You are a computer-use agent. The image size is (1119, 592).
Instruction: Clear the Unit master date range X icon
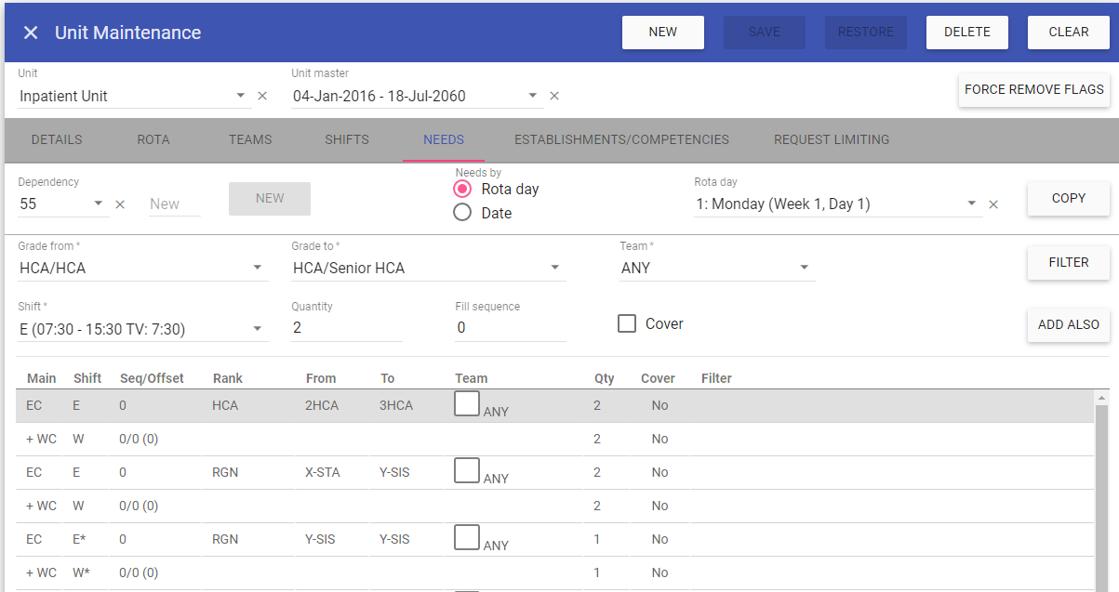(x=554, y=96)
